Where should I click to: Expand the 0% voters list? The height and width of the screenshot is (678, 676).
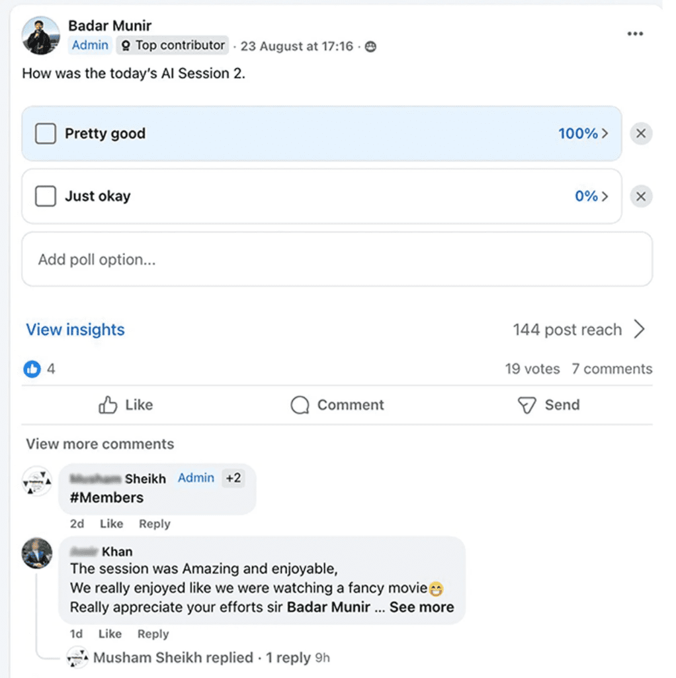(x=591, y=197)
